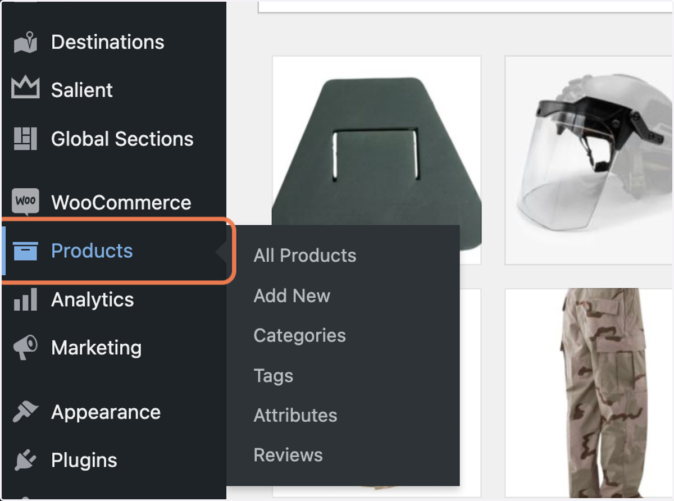Open the Marketing section
The height and width of the screenshot is (501, 674).
pos(97,348)
